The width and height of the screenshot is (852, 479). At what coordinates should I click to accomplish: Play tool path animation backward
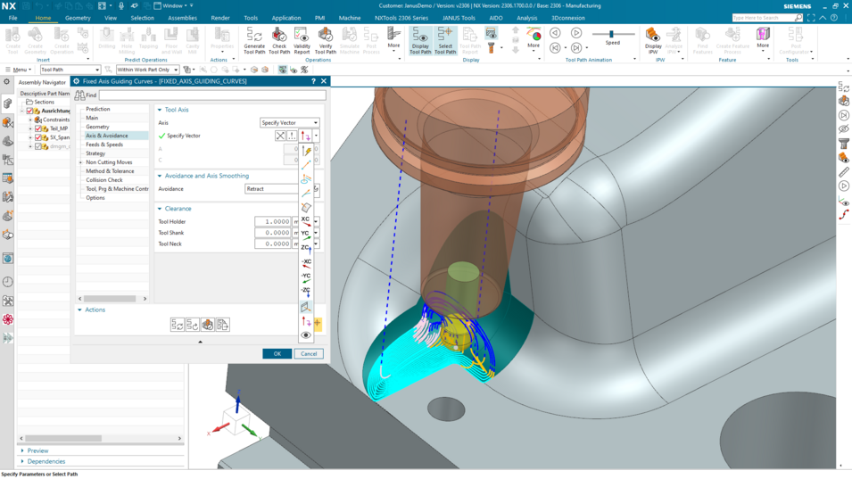(x=555, y=33)
